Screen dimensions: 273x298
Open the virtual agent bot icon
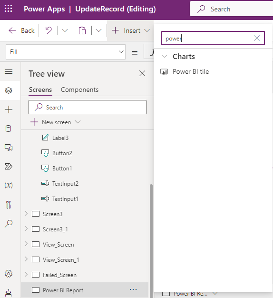[9, 293]
